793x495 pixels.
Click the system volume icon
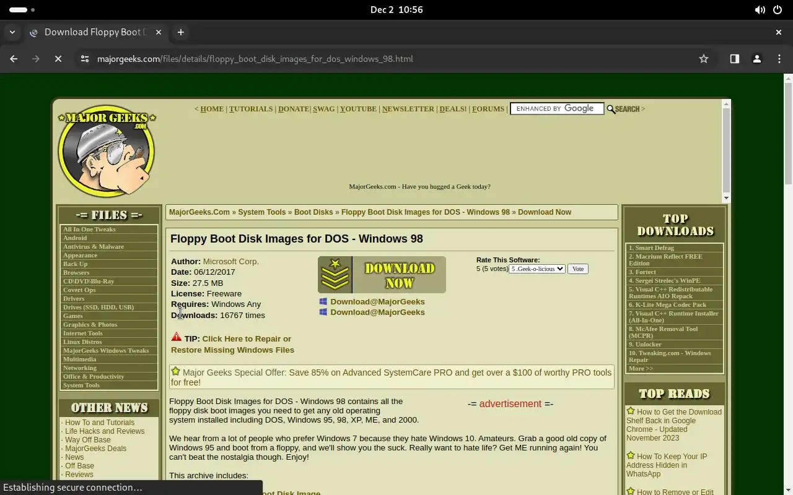point(760,10)
